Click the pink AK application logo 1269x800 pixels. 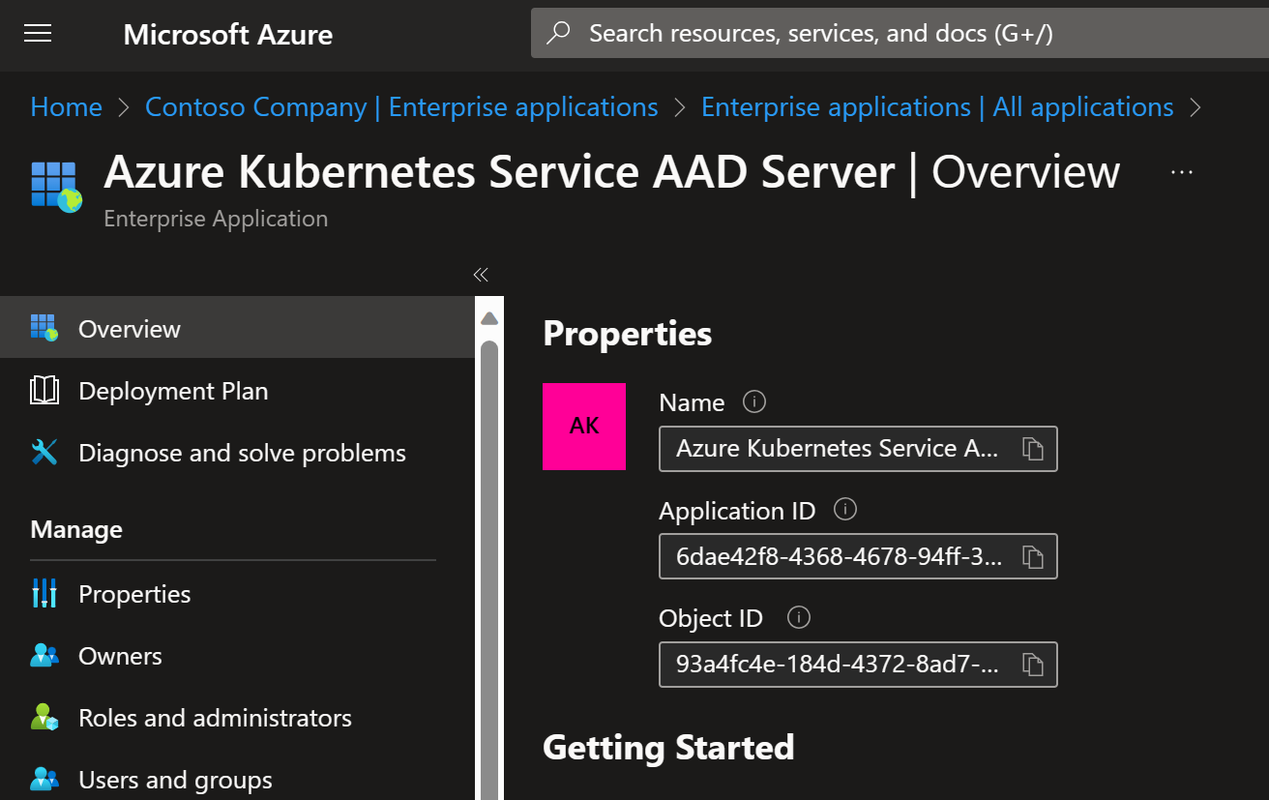tap(584, 427)
